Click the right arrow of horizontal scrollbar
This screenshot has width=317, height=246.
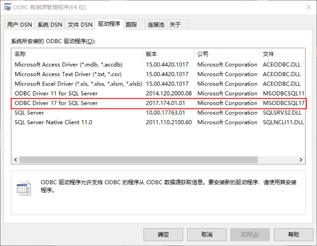pos(301,159)
